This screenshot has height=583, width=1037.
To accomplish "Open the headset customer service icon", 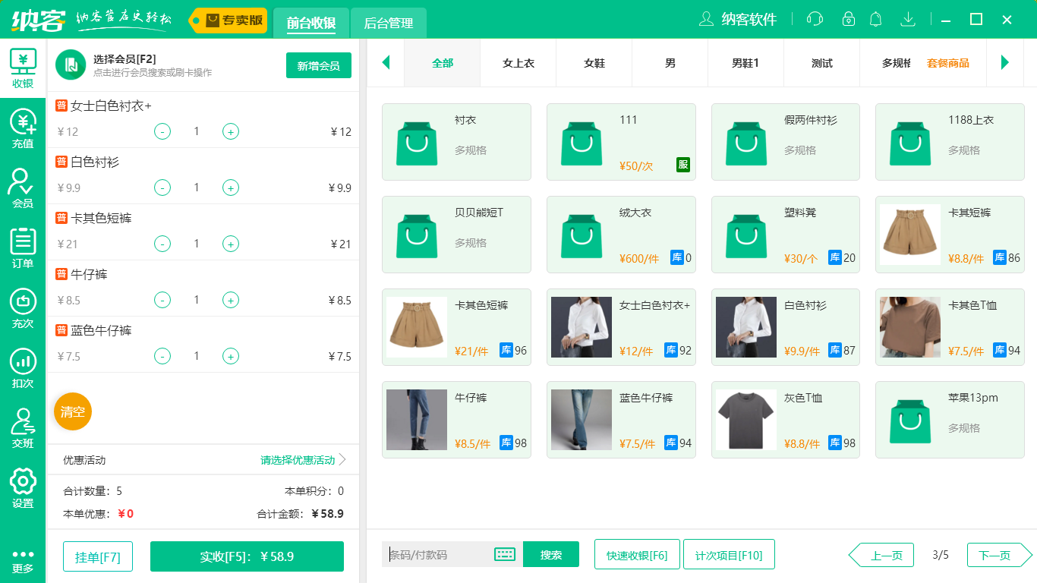I will click(x=814, y=19).
